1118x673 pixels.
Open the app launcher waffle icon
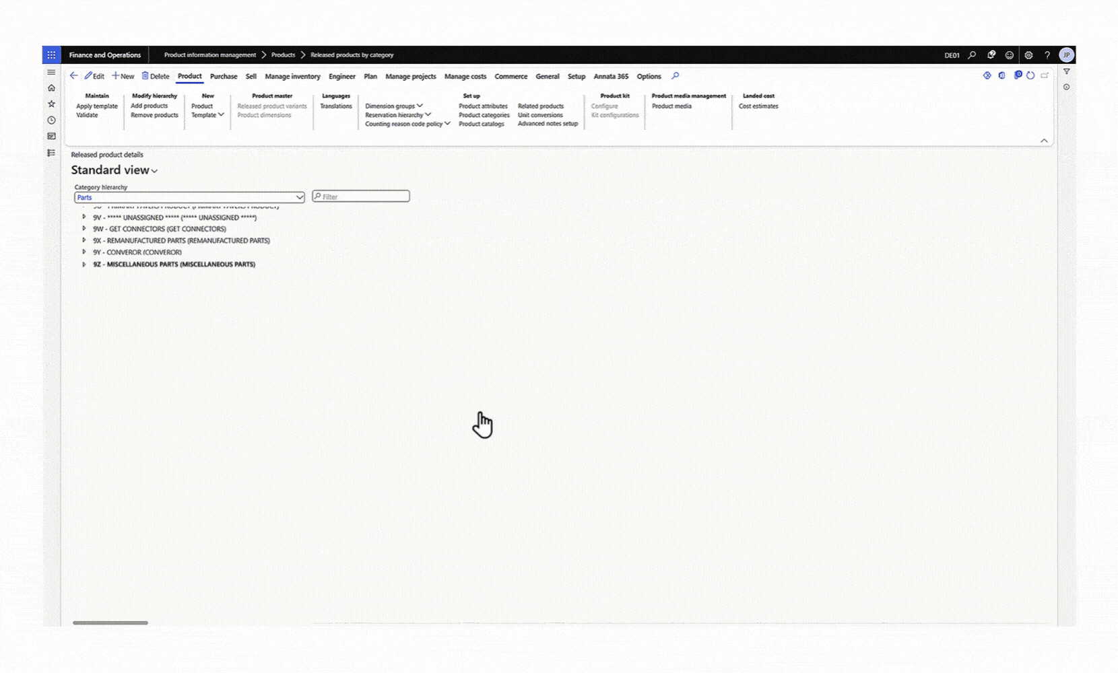51,55
